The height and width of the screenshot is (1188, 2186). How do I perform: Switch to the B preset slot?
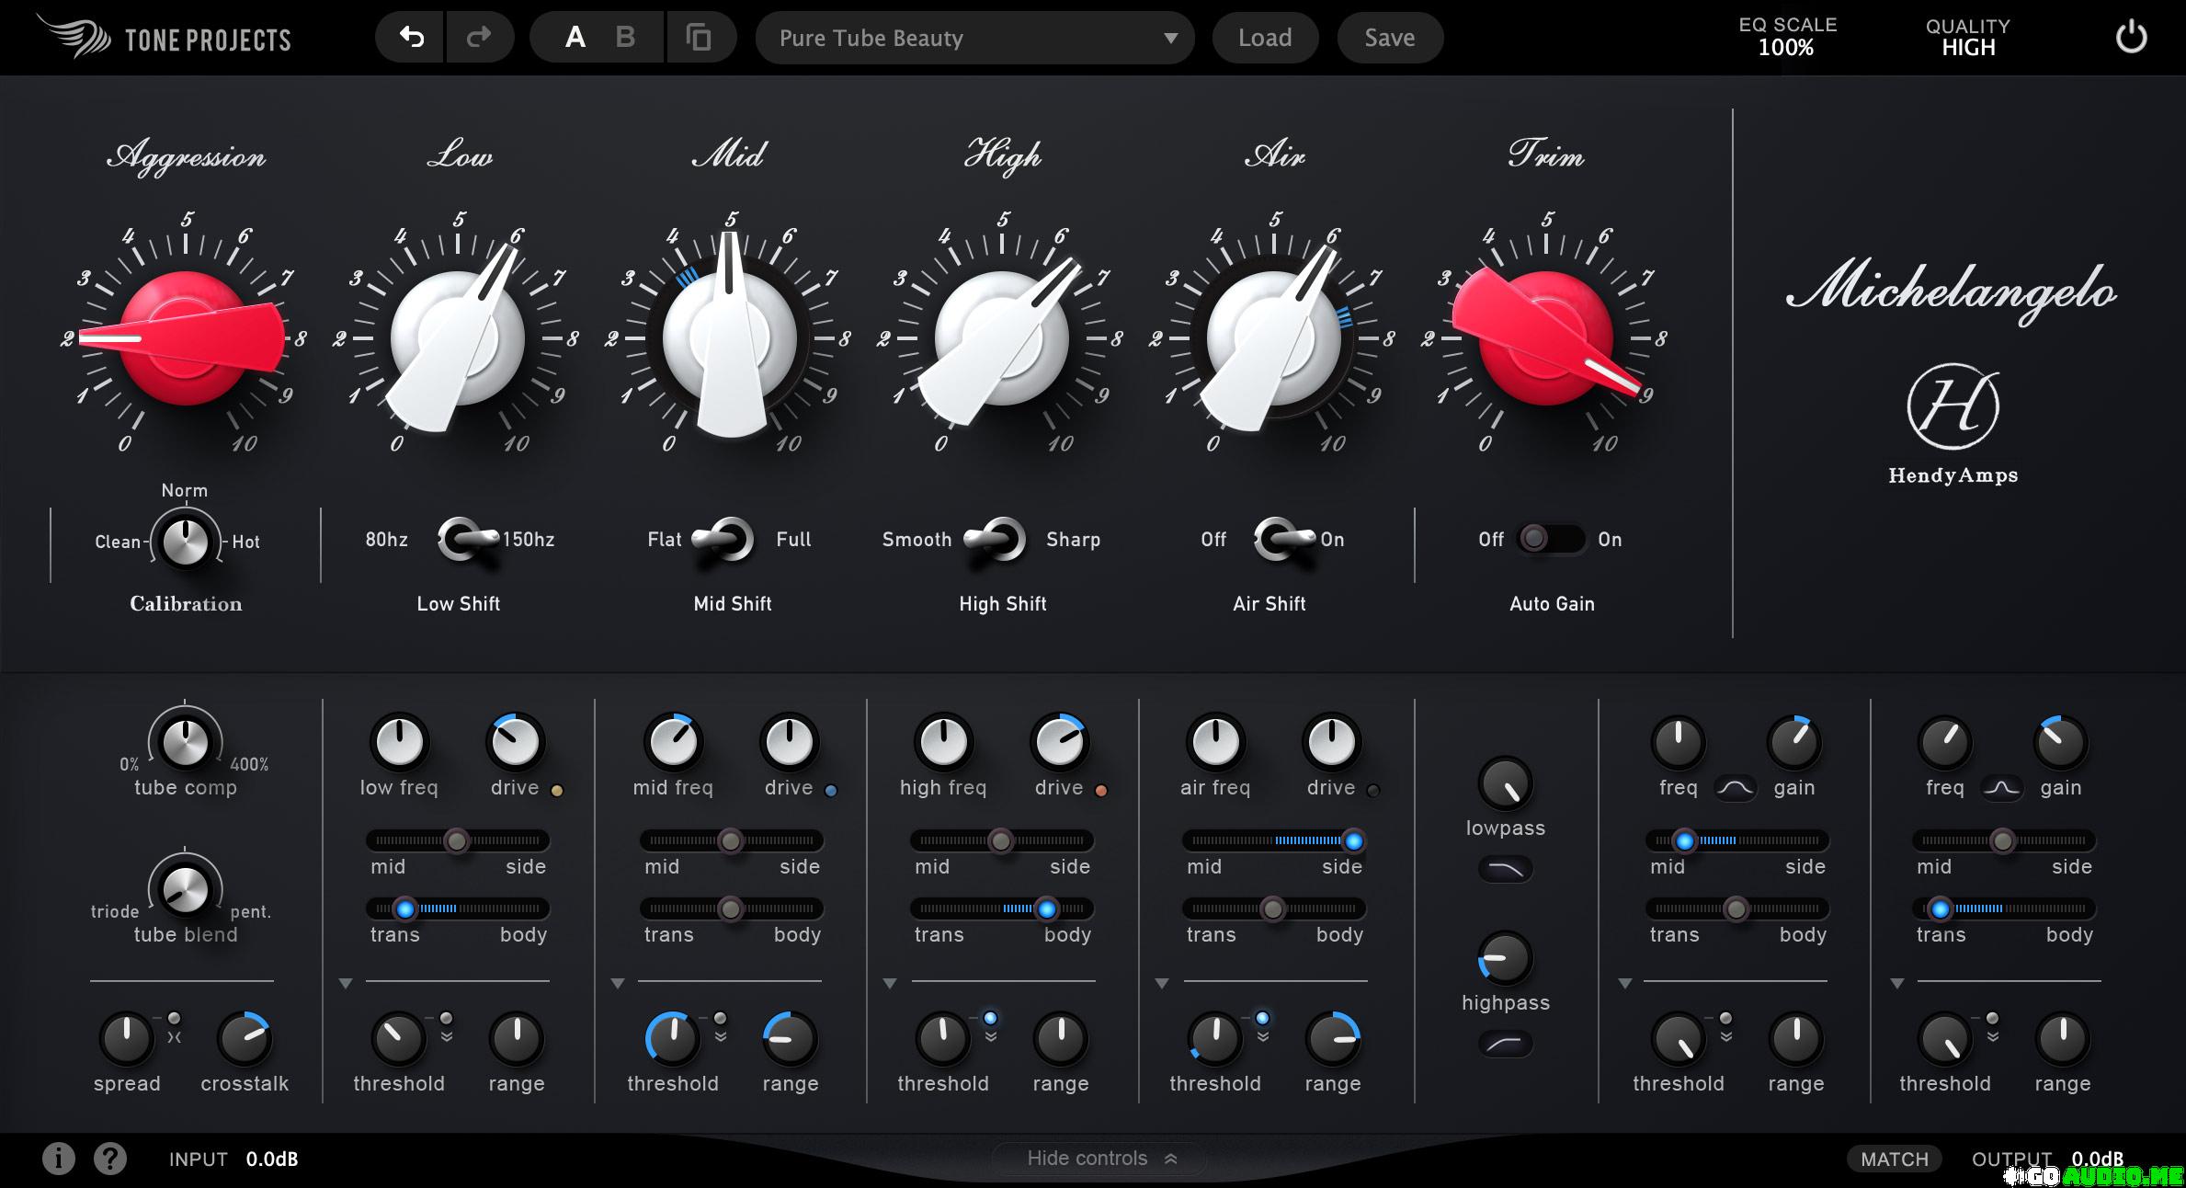pos(625,38)
